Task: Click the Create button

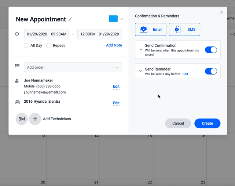Action: click(x=207, y=124)
